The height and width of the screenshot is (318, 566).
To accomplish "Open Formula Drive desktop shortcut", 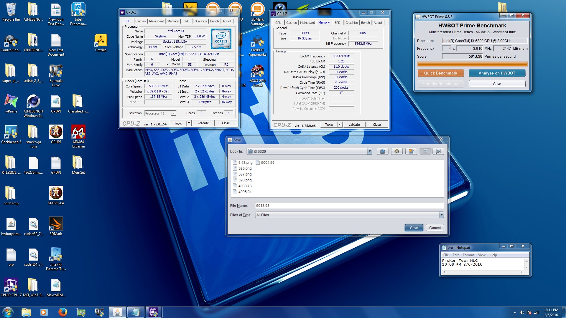I will pos(56,76).
